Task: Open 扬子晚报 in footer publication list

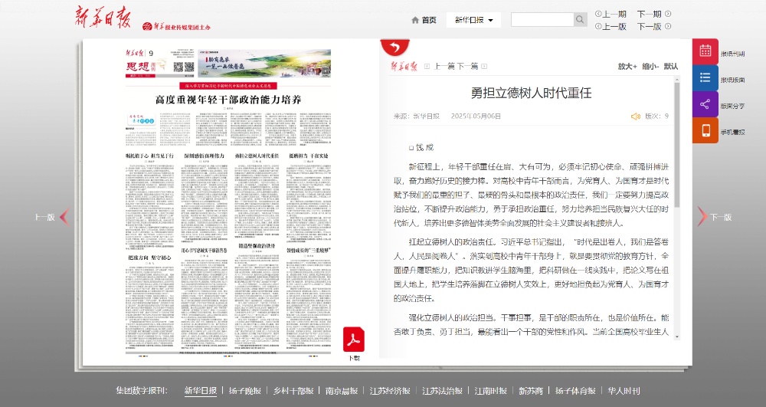Action: pyautogui.click(x=244, y=391)
